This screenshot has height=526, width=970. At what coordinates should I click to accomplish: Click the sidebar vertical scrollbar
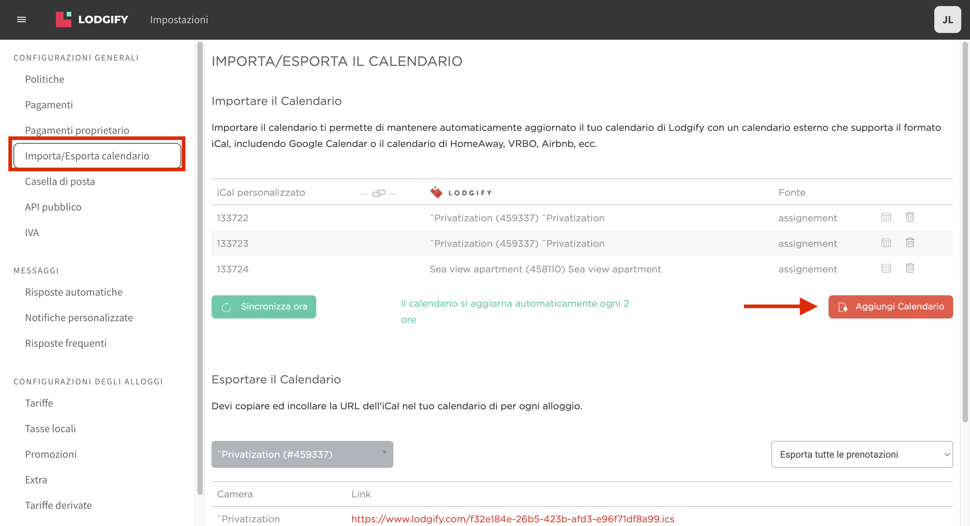pyautogui.click(x=200, y=268)
